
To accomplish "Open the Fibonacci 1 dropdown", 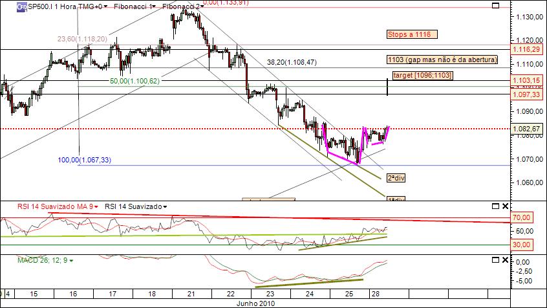I will 134,6.
